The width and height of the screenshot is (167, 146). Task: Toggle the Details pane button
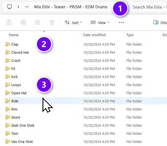(160, 22)
